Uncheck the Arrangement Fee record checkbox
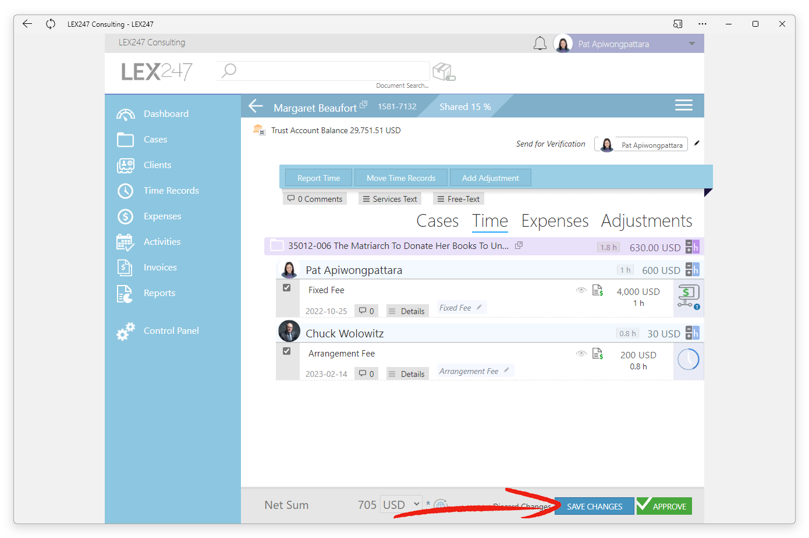The image size is (809, 538). [x=286, y=351]
